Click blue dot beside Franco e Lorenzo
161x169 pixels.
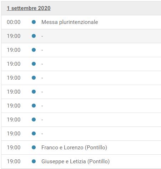(34, 148)
